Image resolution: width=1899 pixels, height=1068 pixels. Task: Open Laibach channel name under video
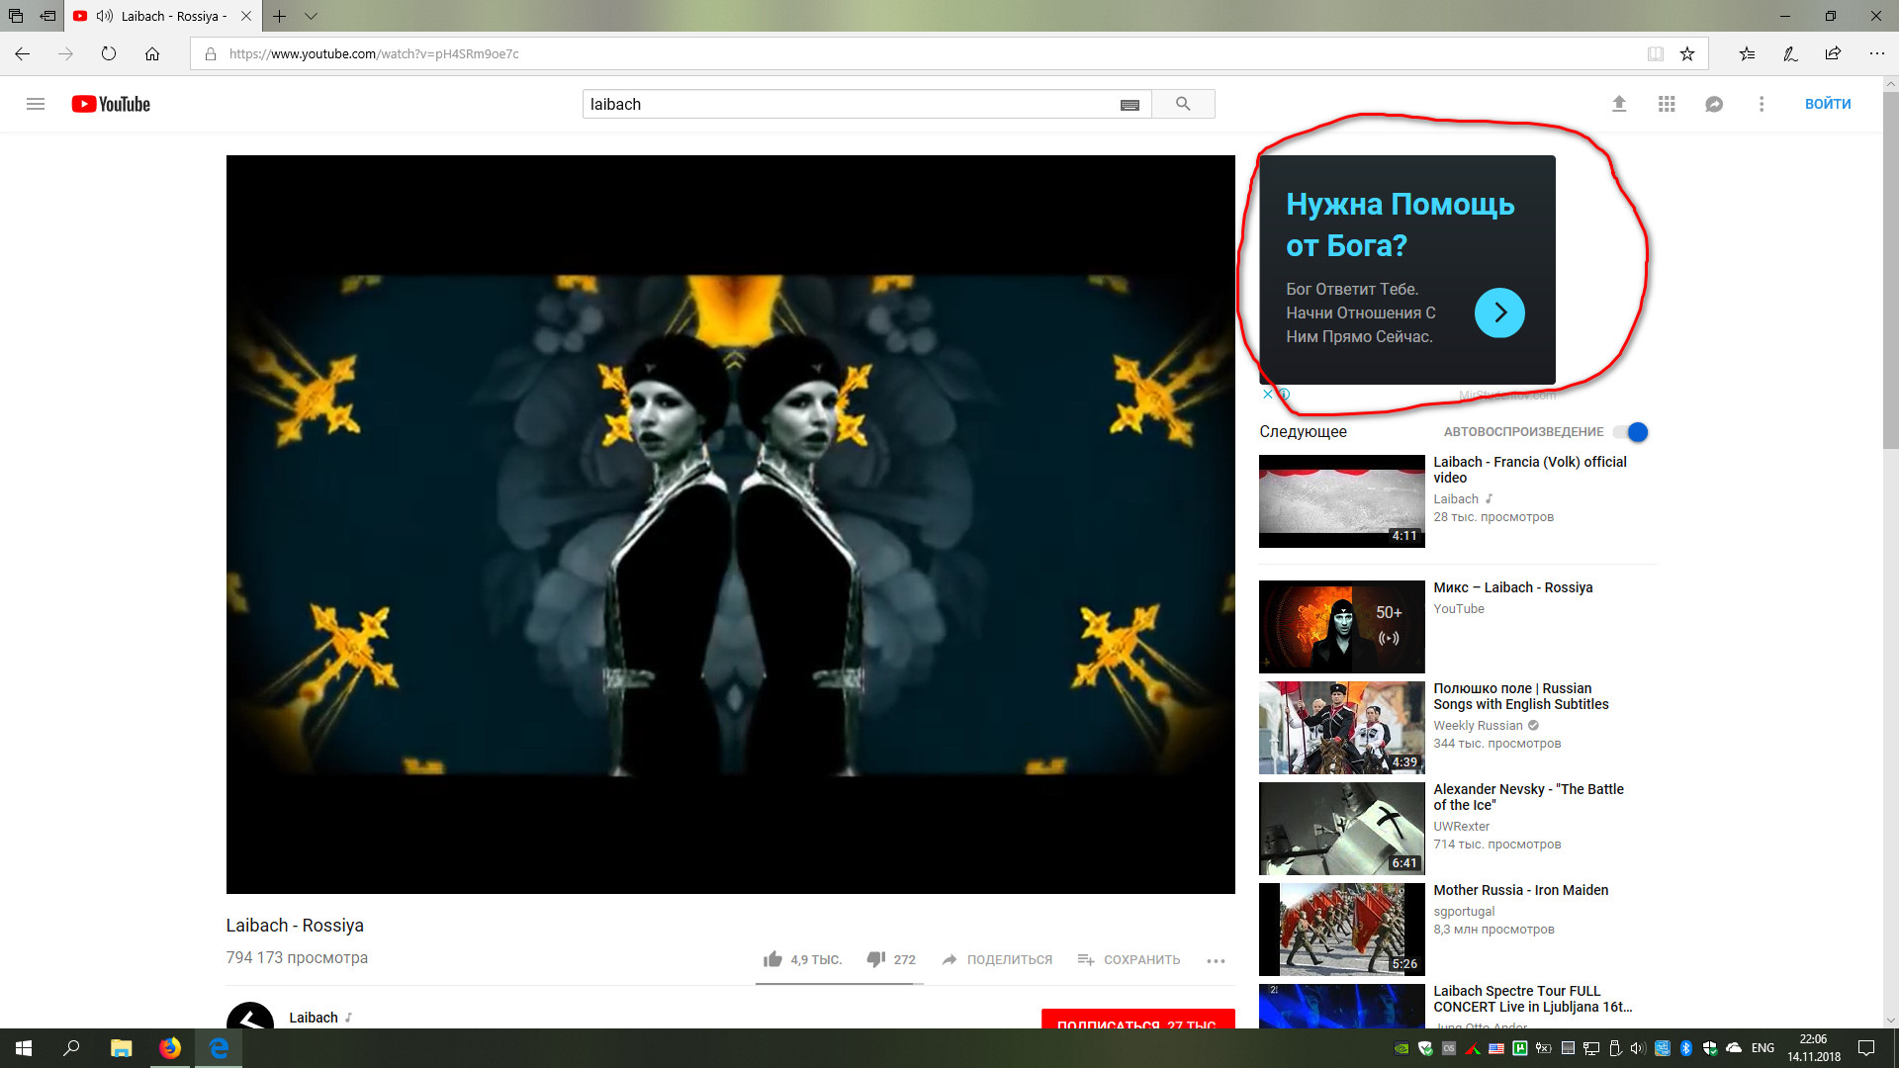coord(314,1018)
